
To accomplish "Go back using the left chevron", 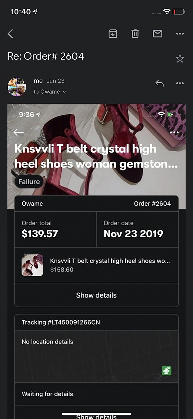I will [11, 34].
